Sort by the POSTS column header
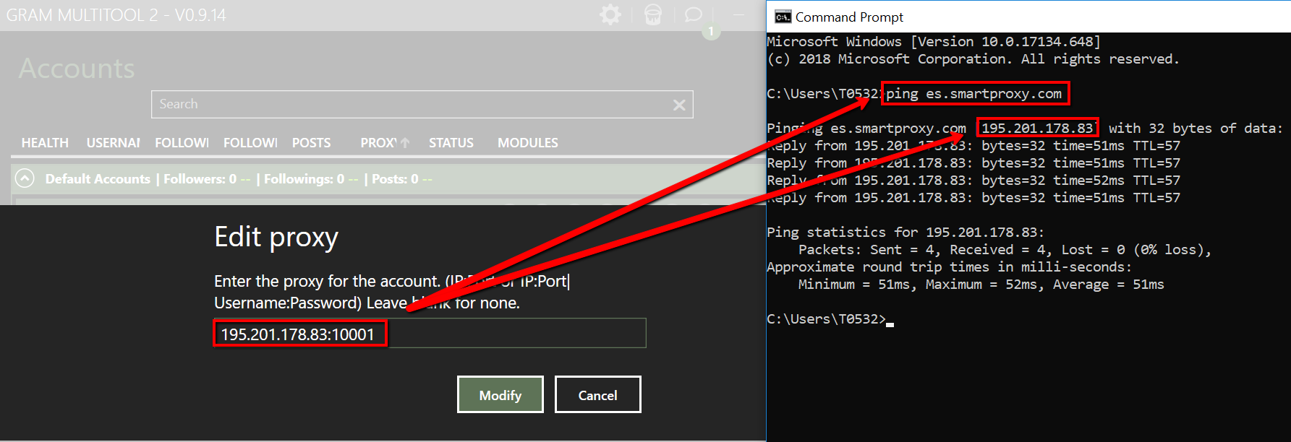The width and height of the screenshot is (1291, 442). point(311,143)
